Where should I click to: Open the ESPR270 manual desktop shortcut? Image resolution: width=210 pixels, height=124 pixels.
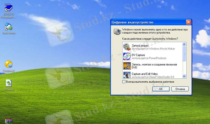tap(9, 11)
